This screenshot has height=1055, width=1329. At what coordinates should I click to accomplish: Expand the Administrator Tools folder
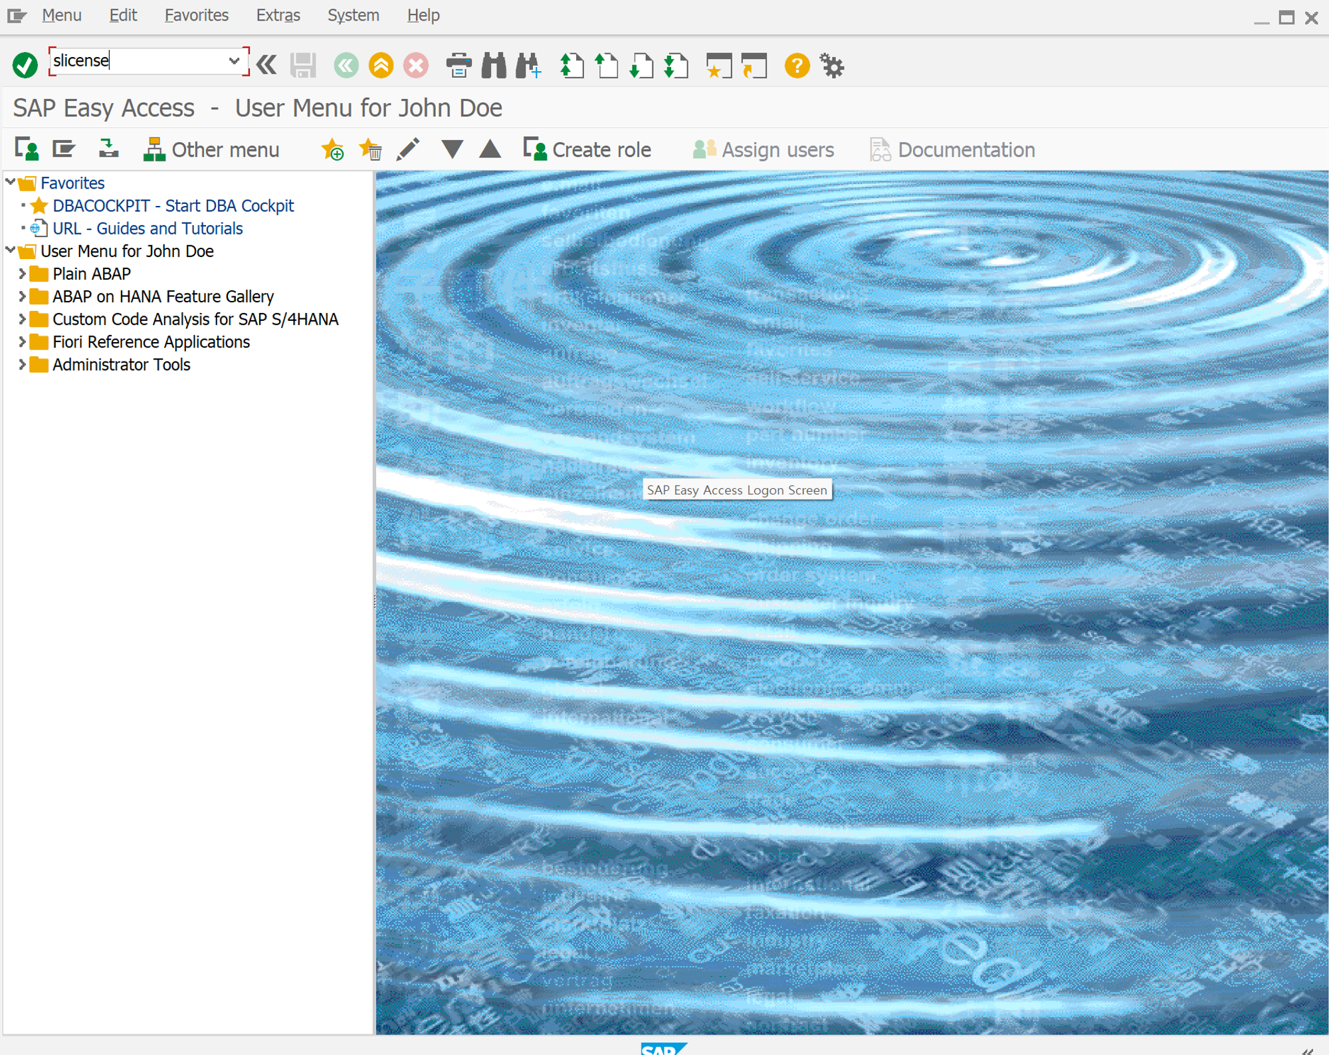[x=22, y=365]
